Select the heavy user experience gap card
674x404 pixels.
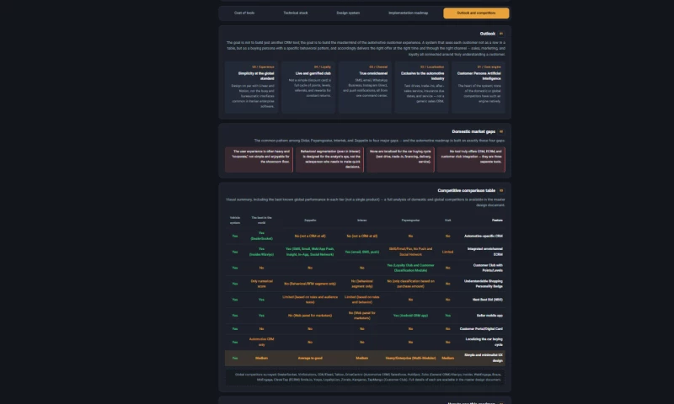click(x=259, y=159)
